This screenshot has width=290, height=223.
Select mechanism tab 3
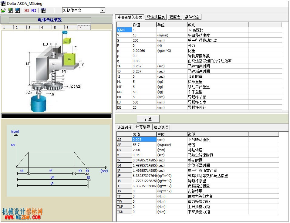pyautogui.click(x=33, y=27)
